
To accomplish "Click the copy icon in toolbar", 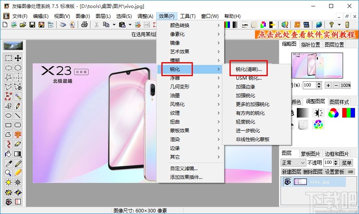I will 106,24.
